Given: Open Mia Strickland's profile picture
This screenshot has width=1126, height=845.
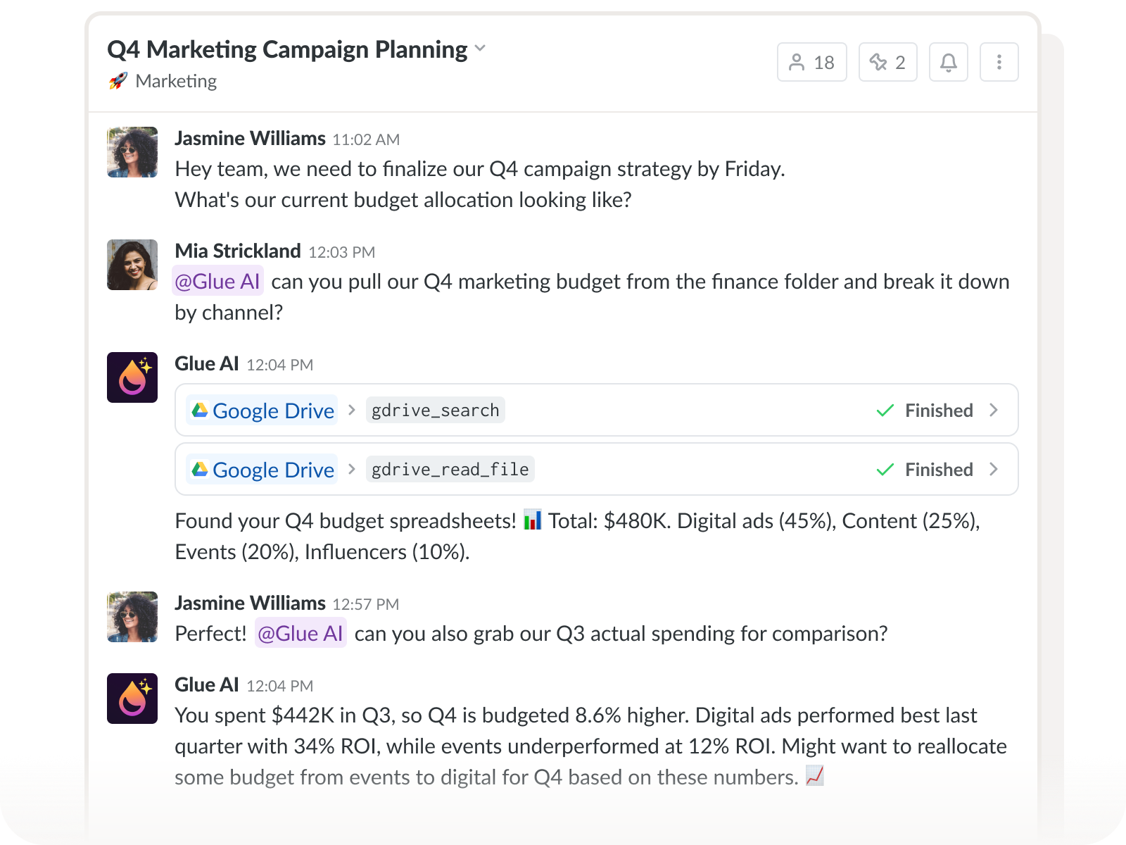Looking at the screenshot, I should tap(132, 265).
